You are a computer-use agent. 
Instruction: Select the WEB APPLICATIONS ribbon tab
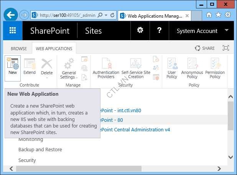click(x=54, y=49)
